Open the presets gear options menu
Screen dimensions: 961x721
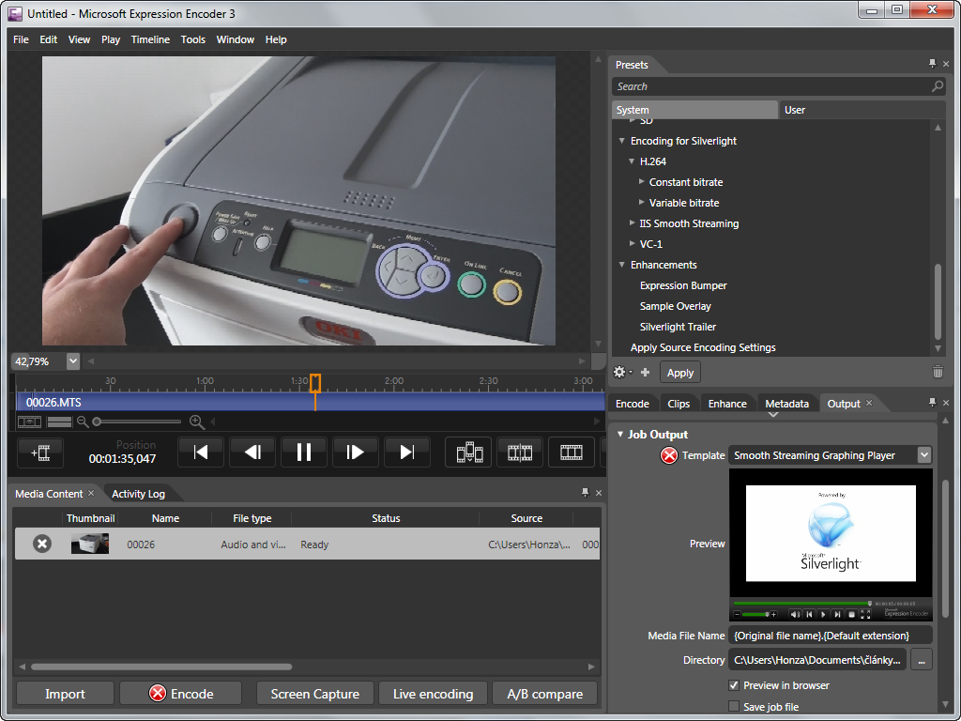pyautogui.click(x=622, y=372)
